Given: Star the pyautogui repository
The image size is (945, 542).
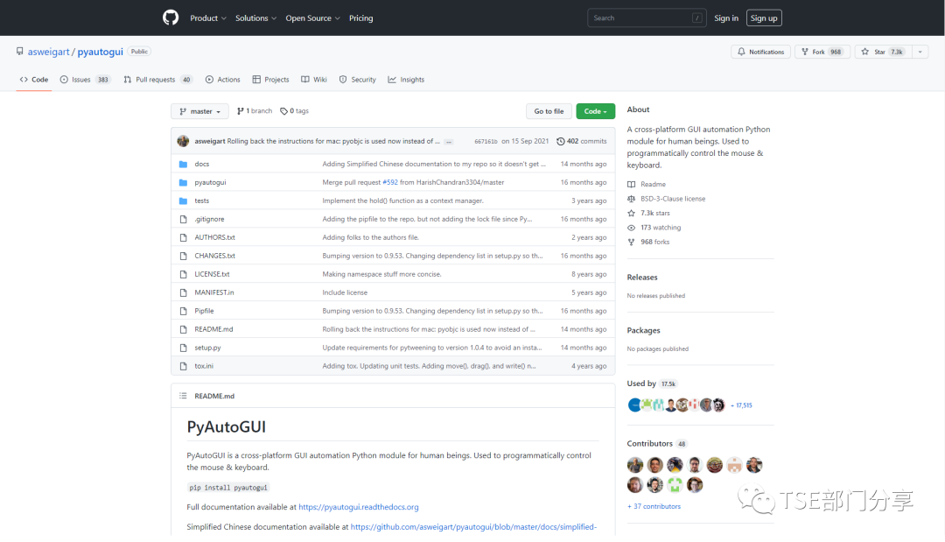Looking at the screenshot, I should (x=883, y=52).
